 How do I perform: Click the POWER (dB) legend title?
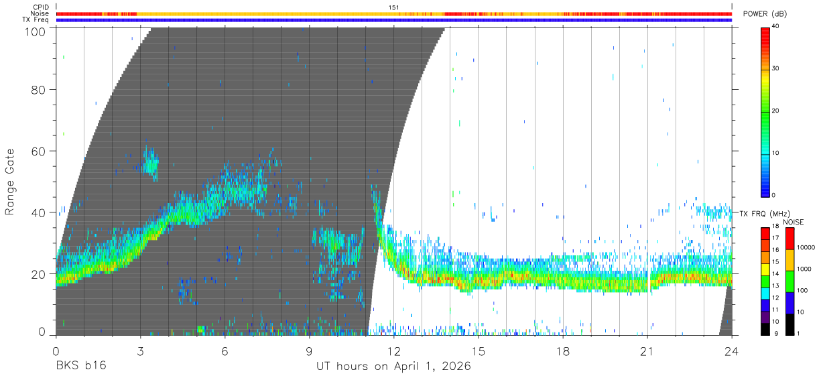pyautogui.click(x=765, y=14)
